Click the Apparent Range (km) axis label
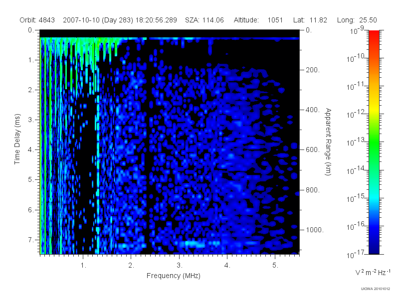This screenshot has width=399, height=299. [328, 142]
